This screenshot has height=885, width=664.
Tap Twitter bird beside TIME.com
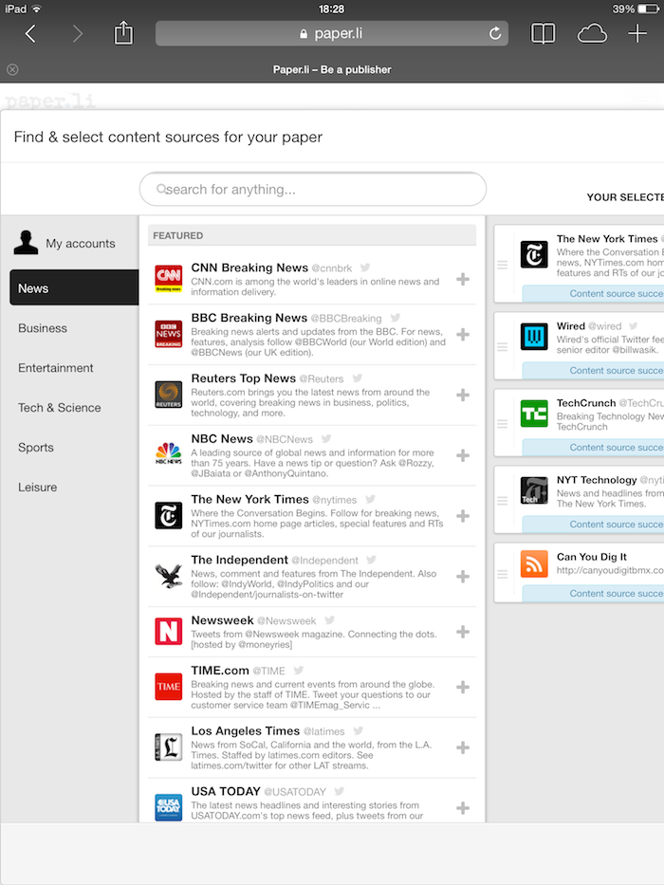click(x=299, y=670)
